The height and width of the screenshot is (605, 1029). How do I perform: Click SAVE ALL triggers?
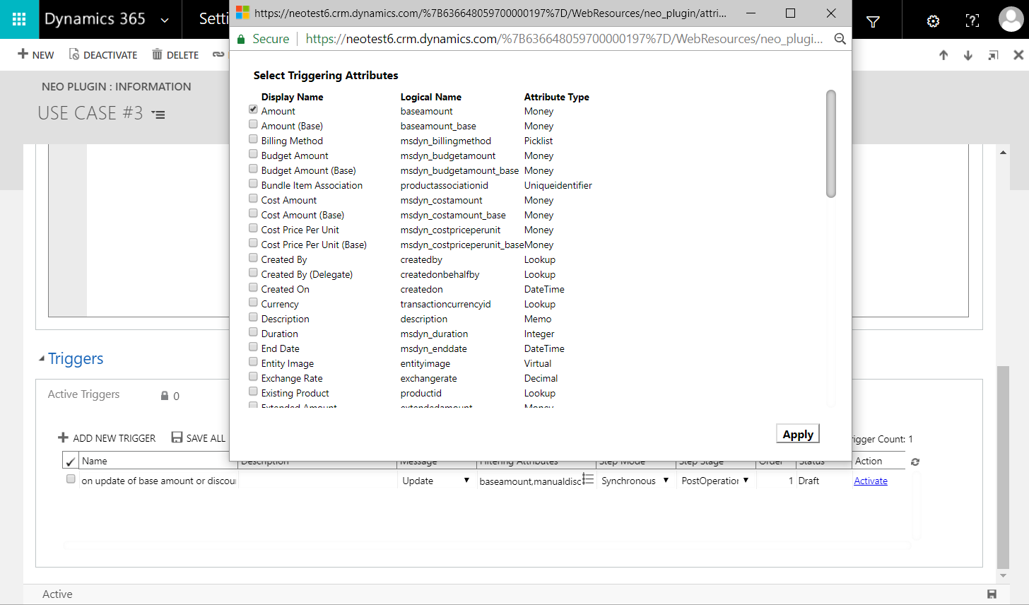coord(199,438)
